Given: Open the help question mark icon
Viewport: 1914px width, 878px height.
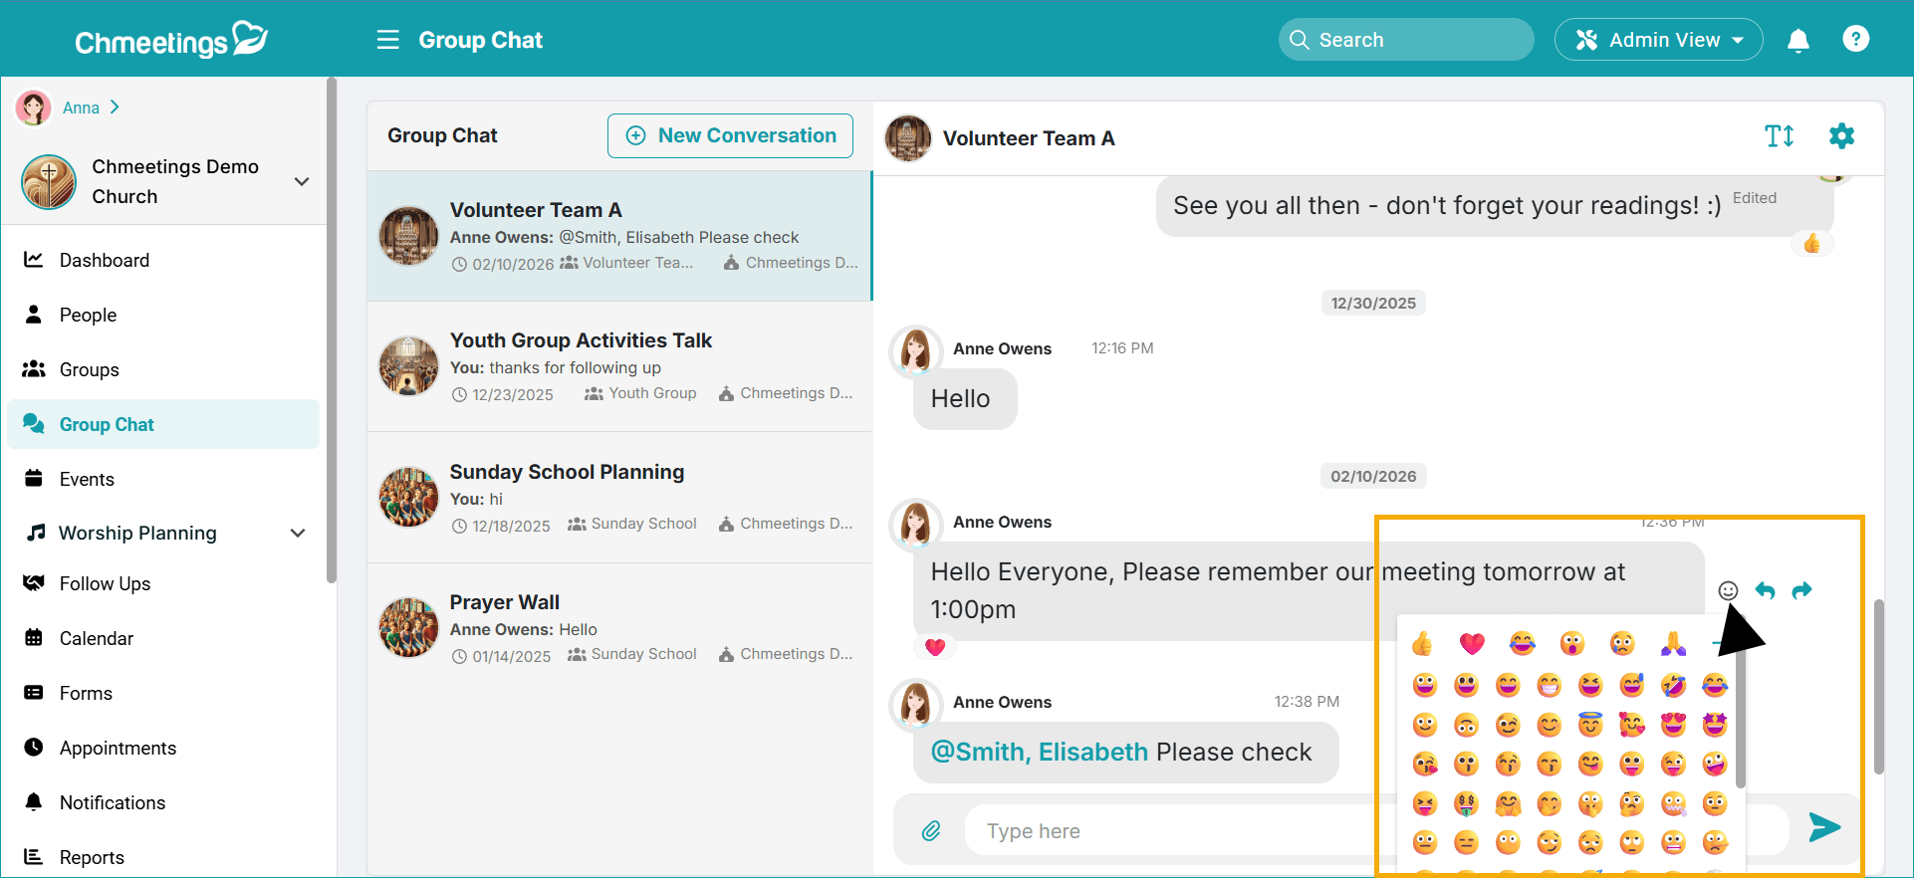Looking at the screenshot, I should (1855, 39).
